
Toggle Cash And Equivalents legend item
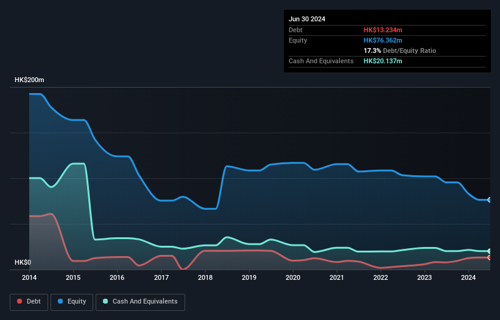pos(140,301)
